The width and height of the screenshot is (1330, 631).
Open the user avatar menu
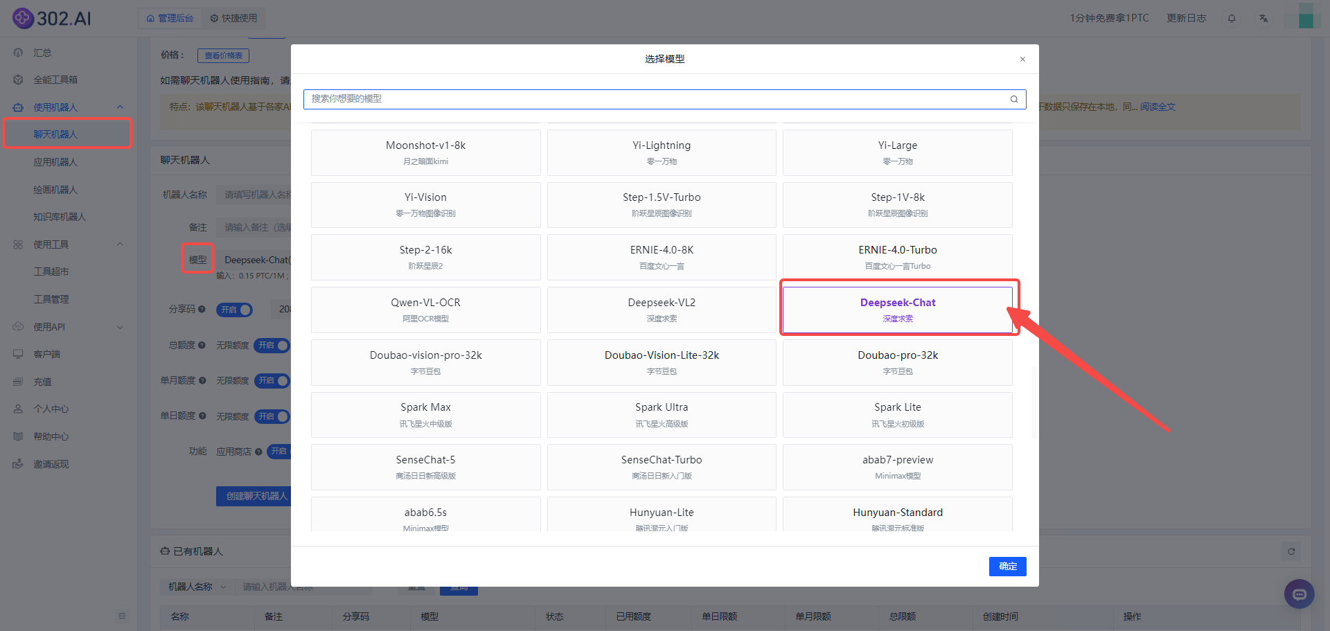click(x=1306, y=17)
